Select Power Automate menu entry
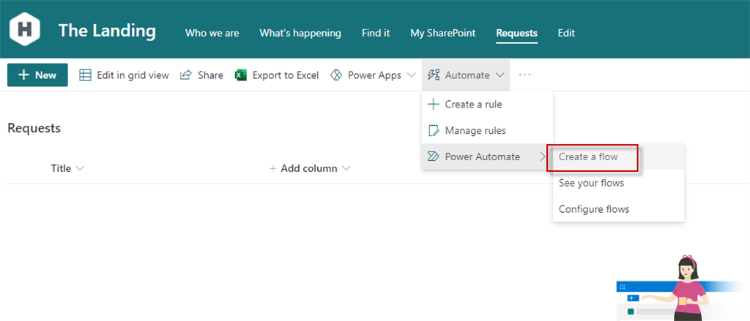Screen dimensions: 750x321 487,156
